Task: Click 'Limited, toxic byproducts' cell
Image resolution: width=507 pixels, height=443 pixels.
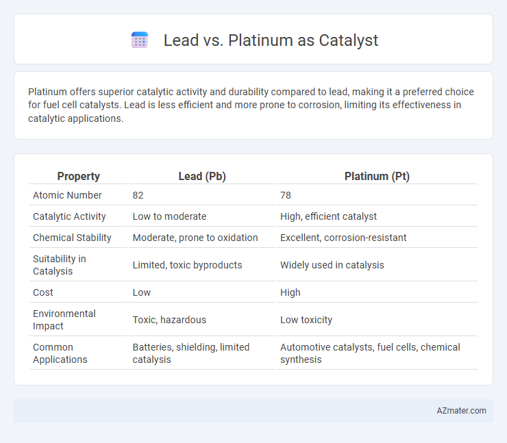Action: [187, 265]
